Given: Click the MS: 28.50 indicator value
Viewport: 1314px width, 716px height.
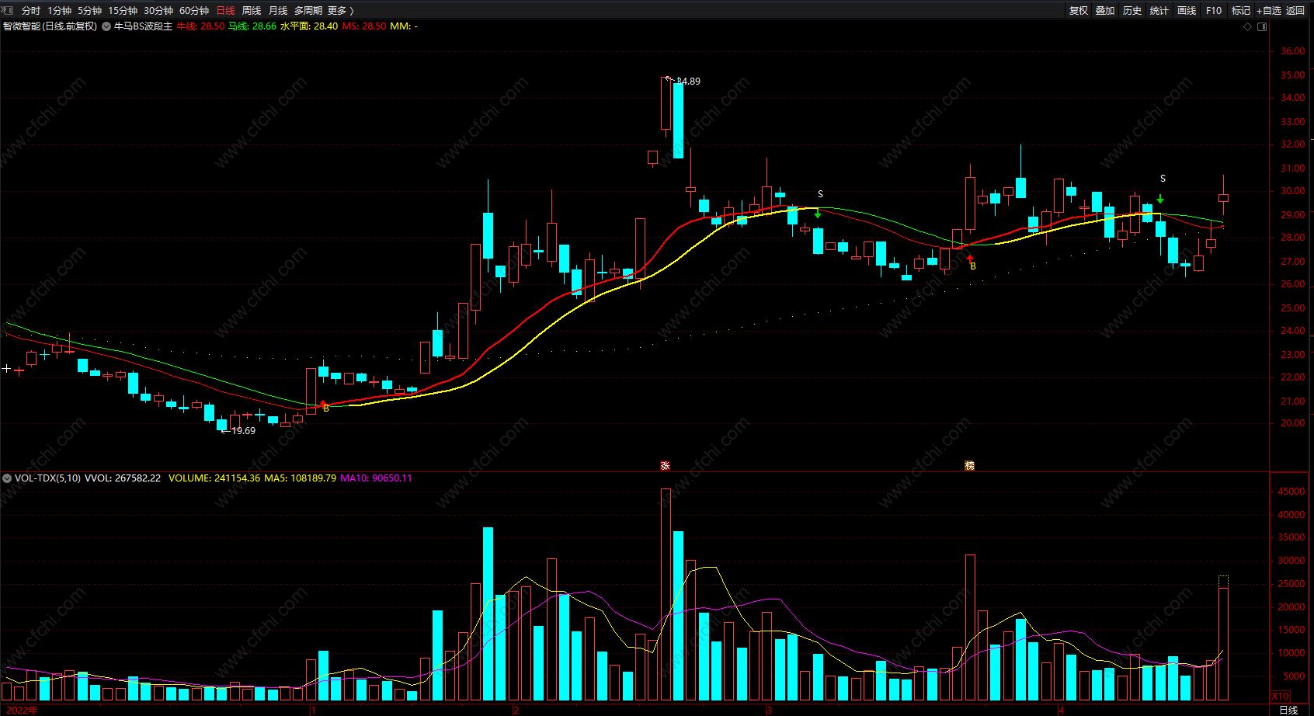Looking at the screenshot, I should pos(364,26).
